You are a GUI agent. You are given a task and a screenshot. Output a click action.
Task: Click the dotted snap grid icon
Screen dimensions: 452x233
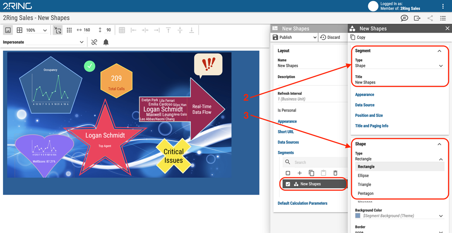point(69,30)
